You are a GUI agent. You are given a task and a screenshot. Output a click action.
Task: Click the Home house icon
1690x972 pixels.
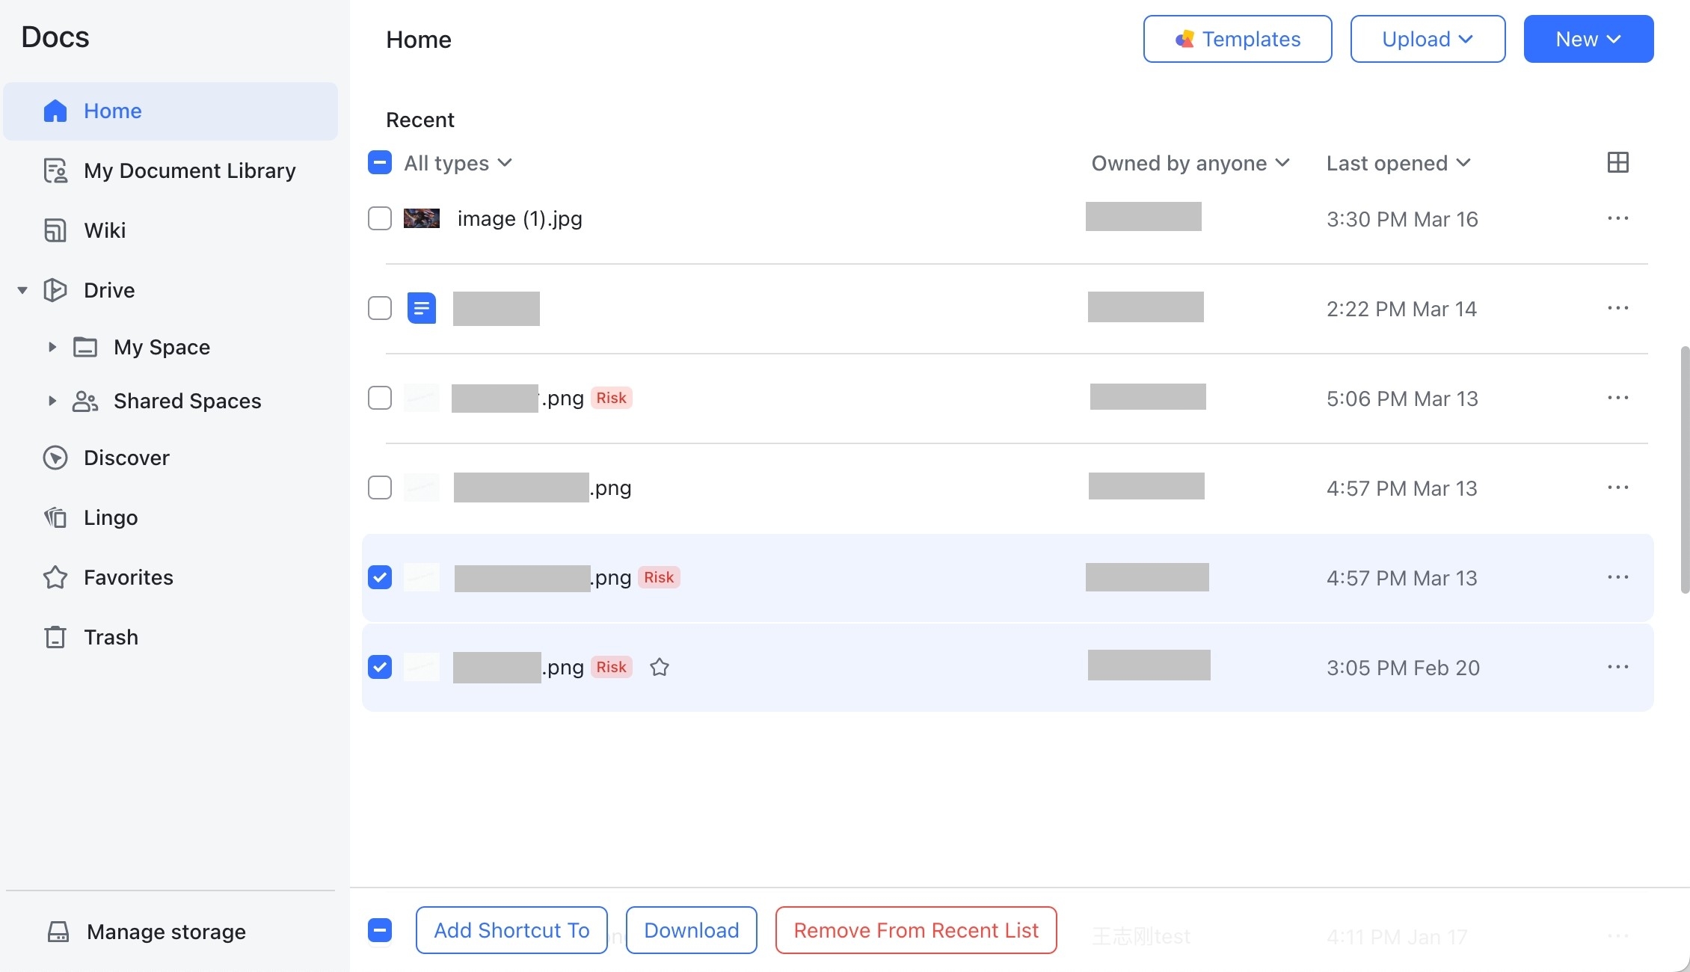point(55,111)
